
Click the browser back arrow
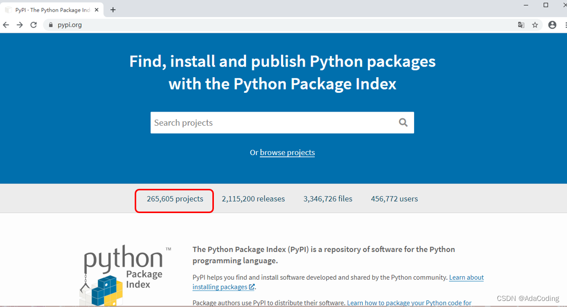tap(6, 25)
